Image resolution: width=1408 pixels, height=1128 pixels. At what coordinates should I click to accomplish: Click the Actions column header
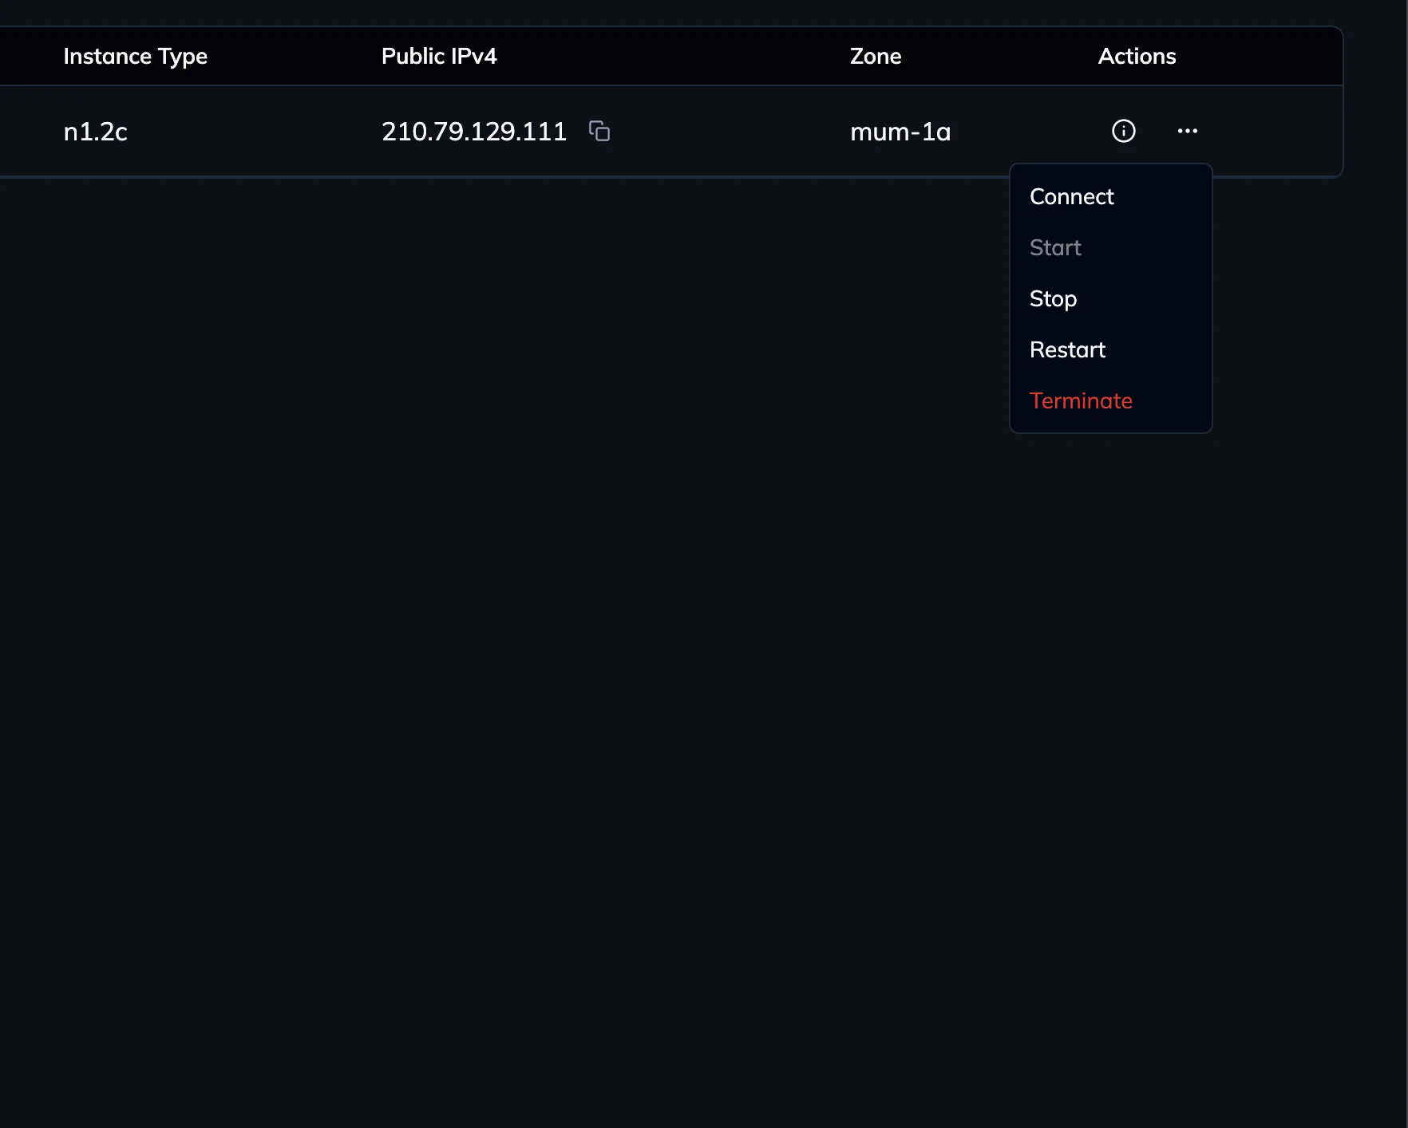coord(1137,56)
